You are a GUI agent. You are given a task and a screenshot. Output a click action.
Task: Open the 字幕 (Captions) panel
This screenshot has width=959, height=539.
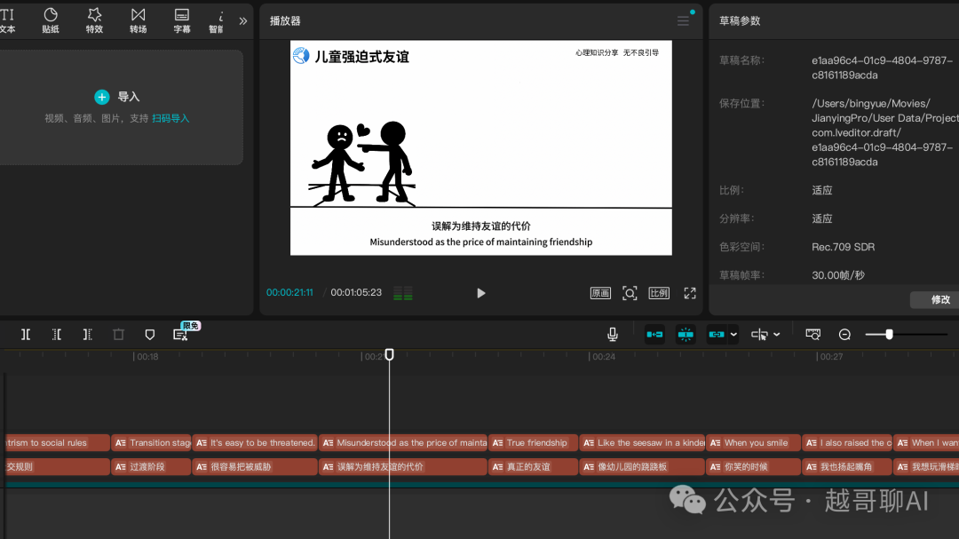pos(181,20)
